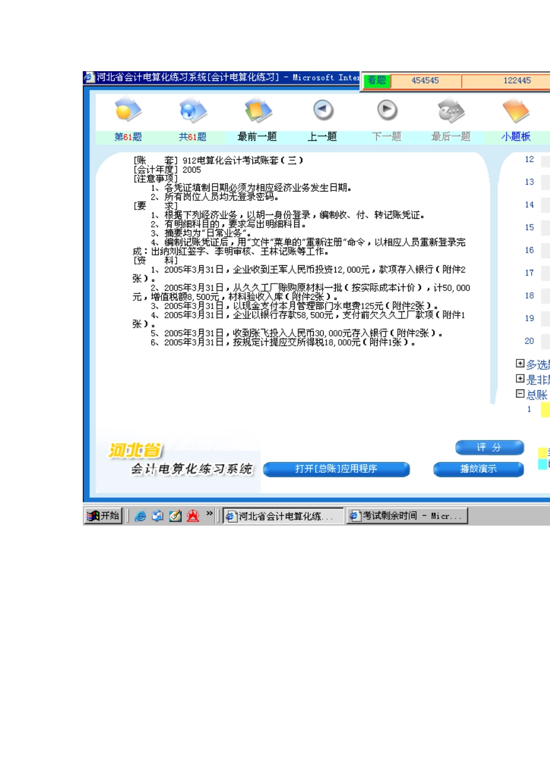Switch to the 考试剩余时间 taskbar window

(x=407, y=516)
